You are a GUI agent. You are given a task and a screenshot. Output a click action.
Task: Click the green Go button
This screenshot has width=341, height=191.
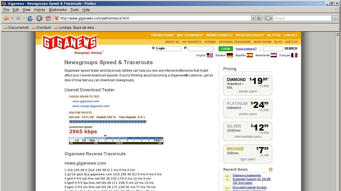(x=259, y=18)
